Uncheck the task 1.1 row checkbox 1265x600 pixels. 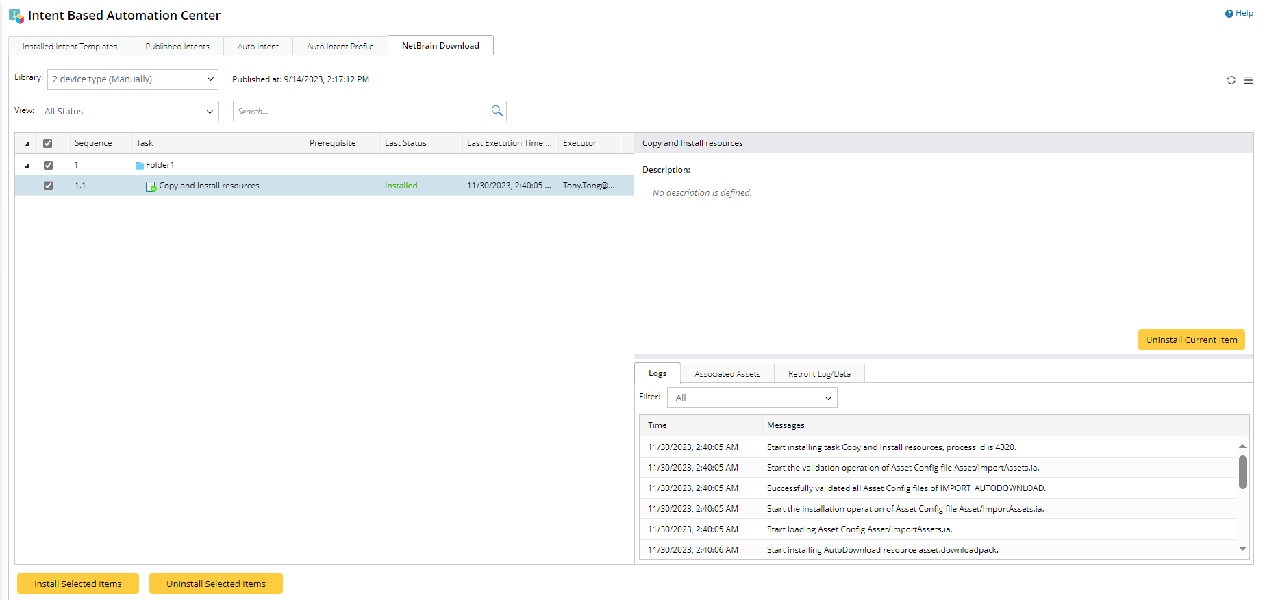coord(48,186)
